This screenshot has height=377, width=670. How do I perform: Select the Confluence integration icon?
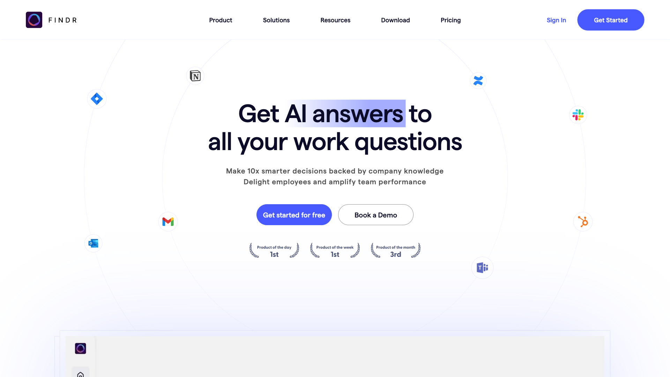click(478, 81)
